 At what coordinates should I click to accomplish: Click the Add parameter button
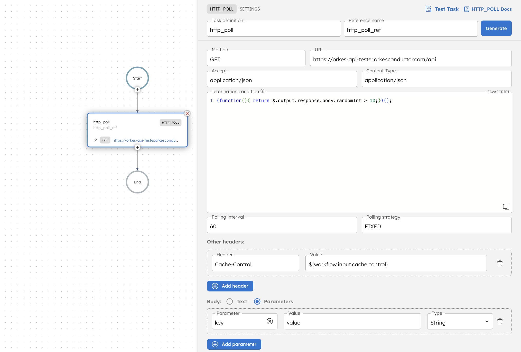point(234,344)
